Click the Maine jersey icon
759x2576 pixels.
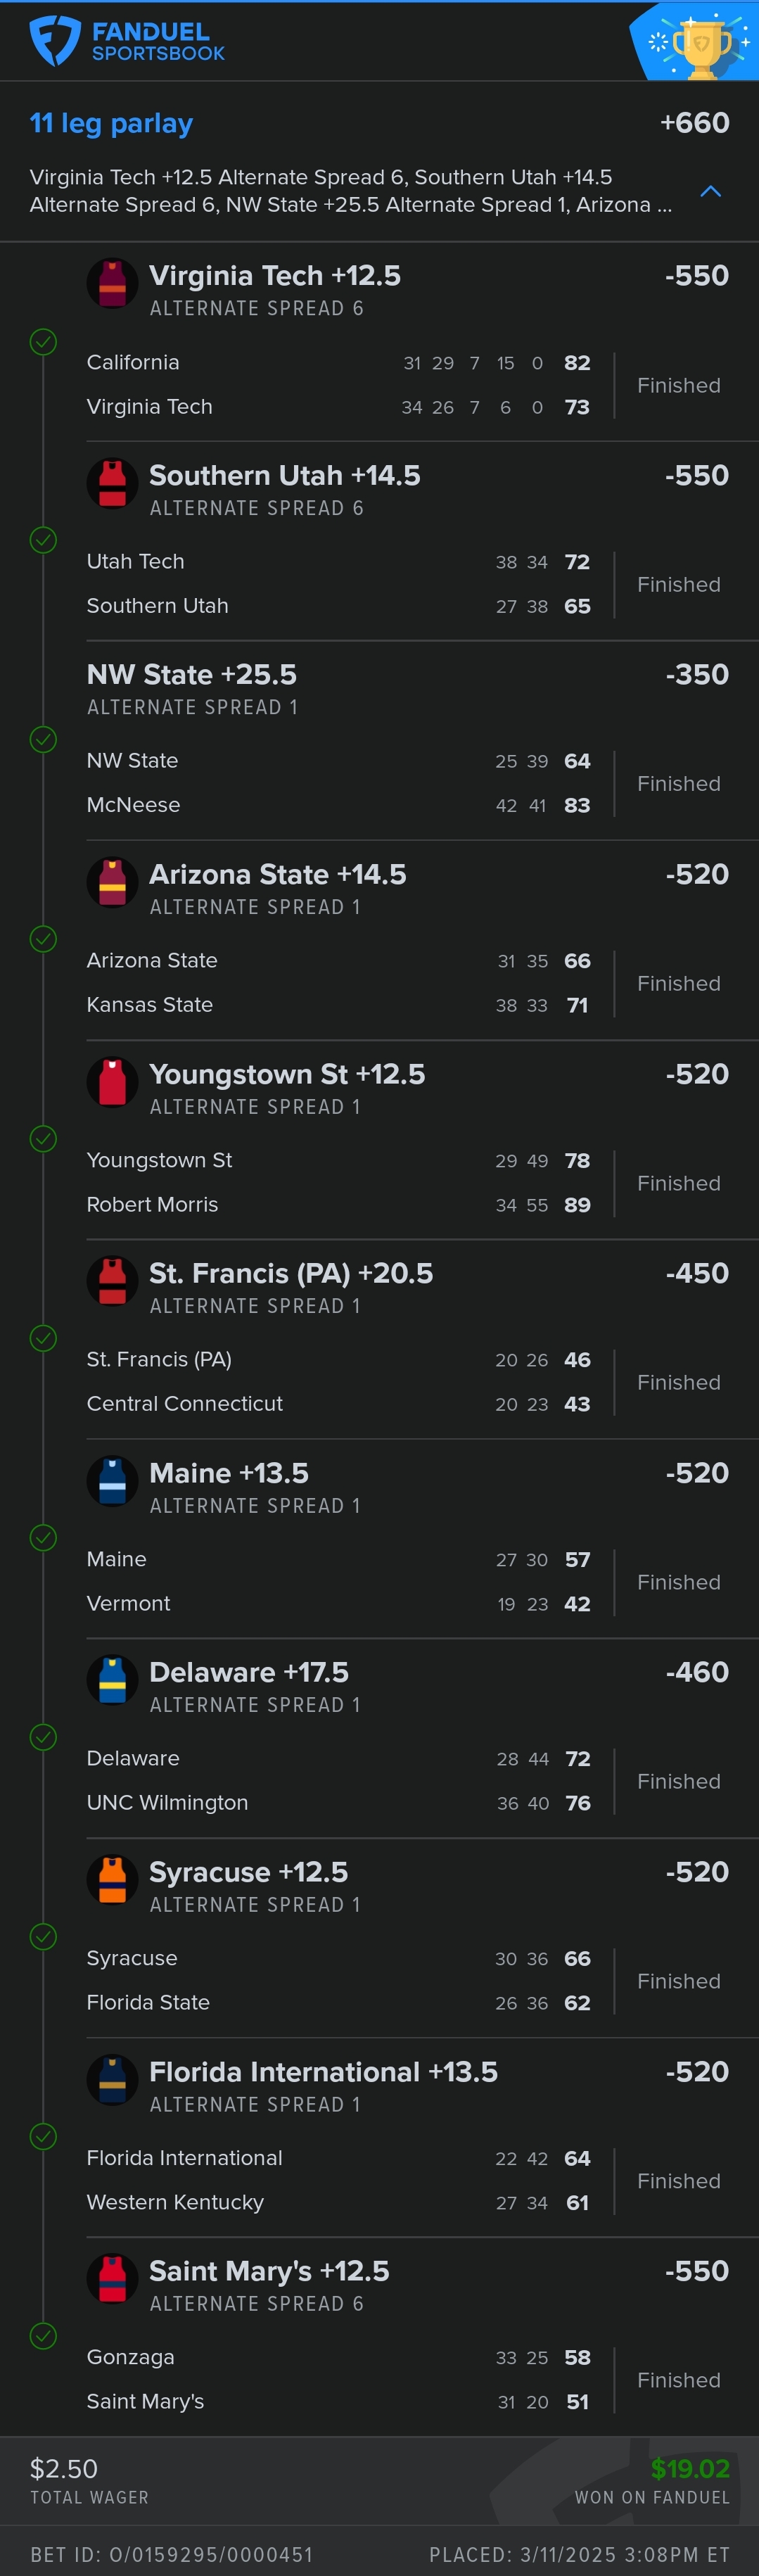(112, 1481)
